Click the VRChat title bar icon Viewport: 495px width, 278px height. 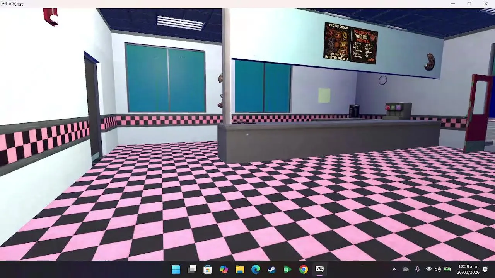(4, 4)
